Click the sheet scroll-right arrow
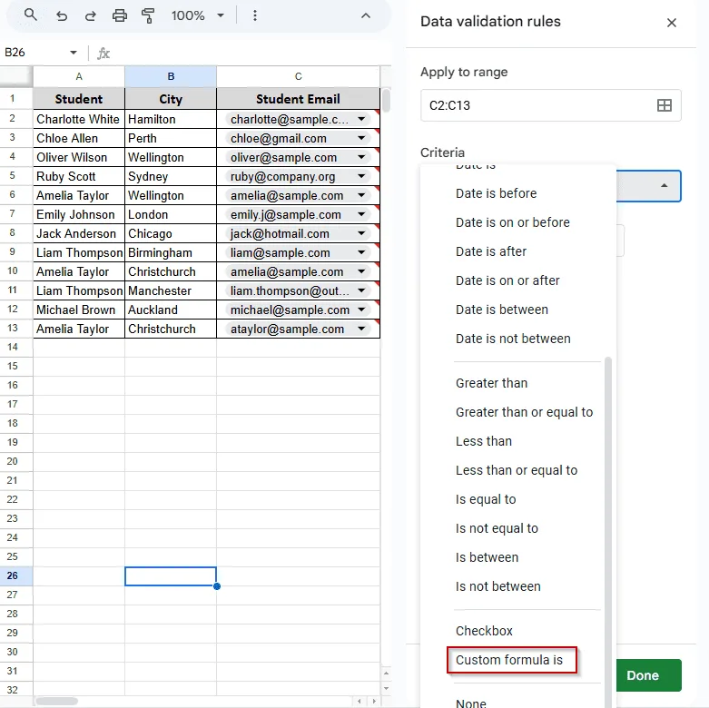The width and height of the screenshot is (709, 708). 374,702
